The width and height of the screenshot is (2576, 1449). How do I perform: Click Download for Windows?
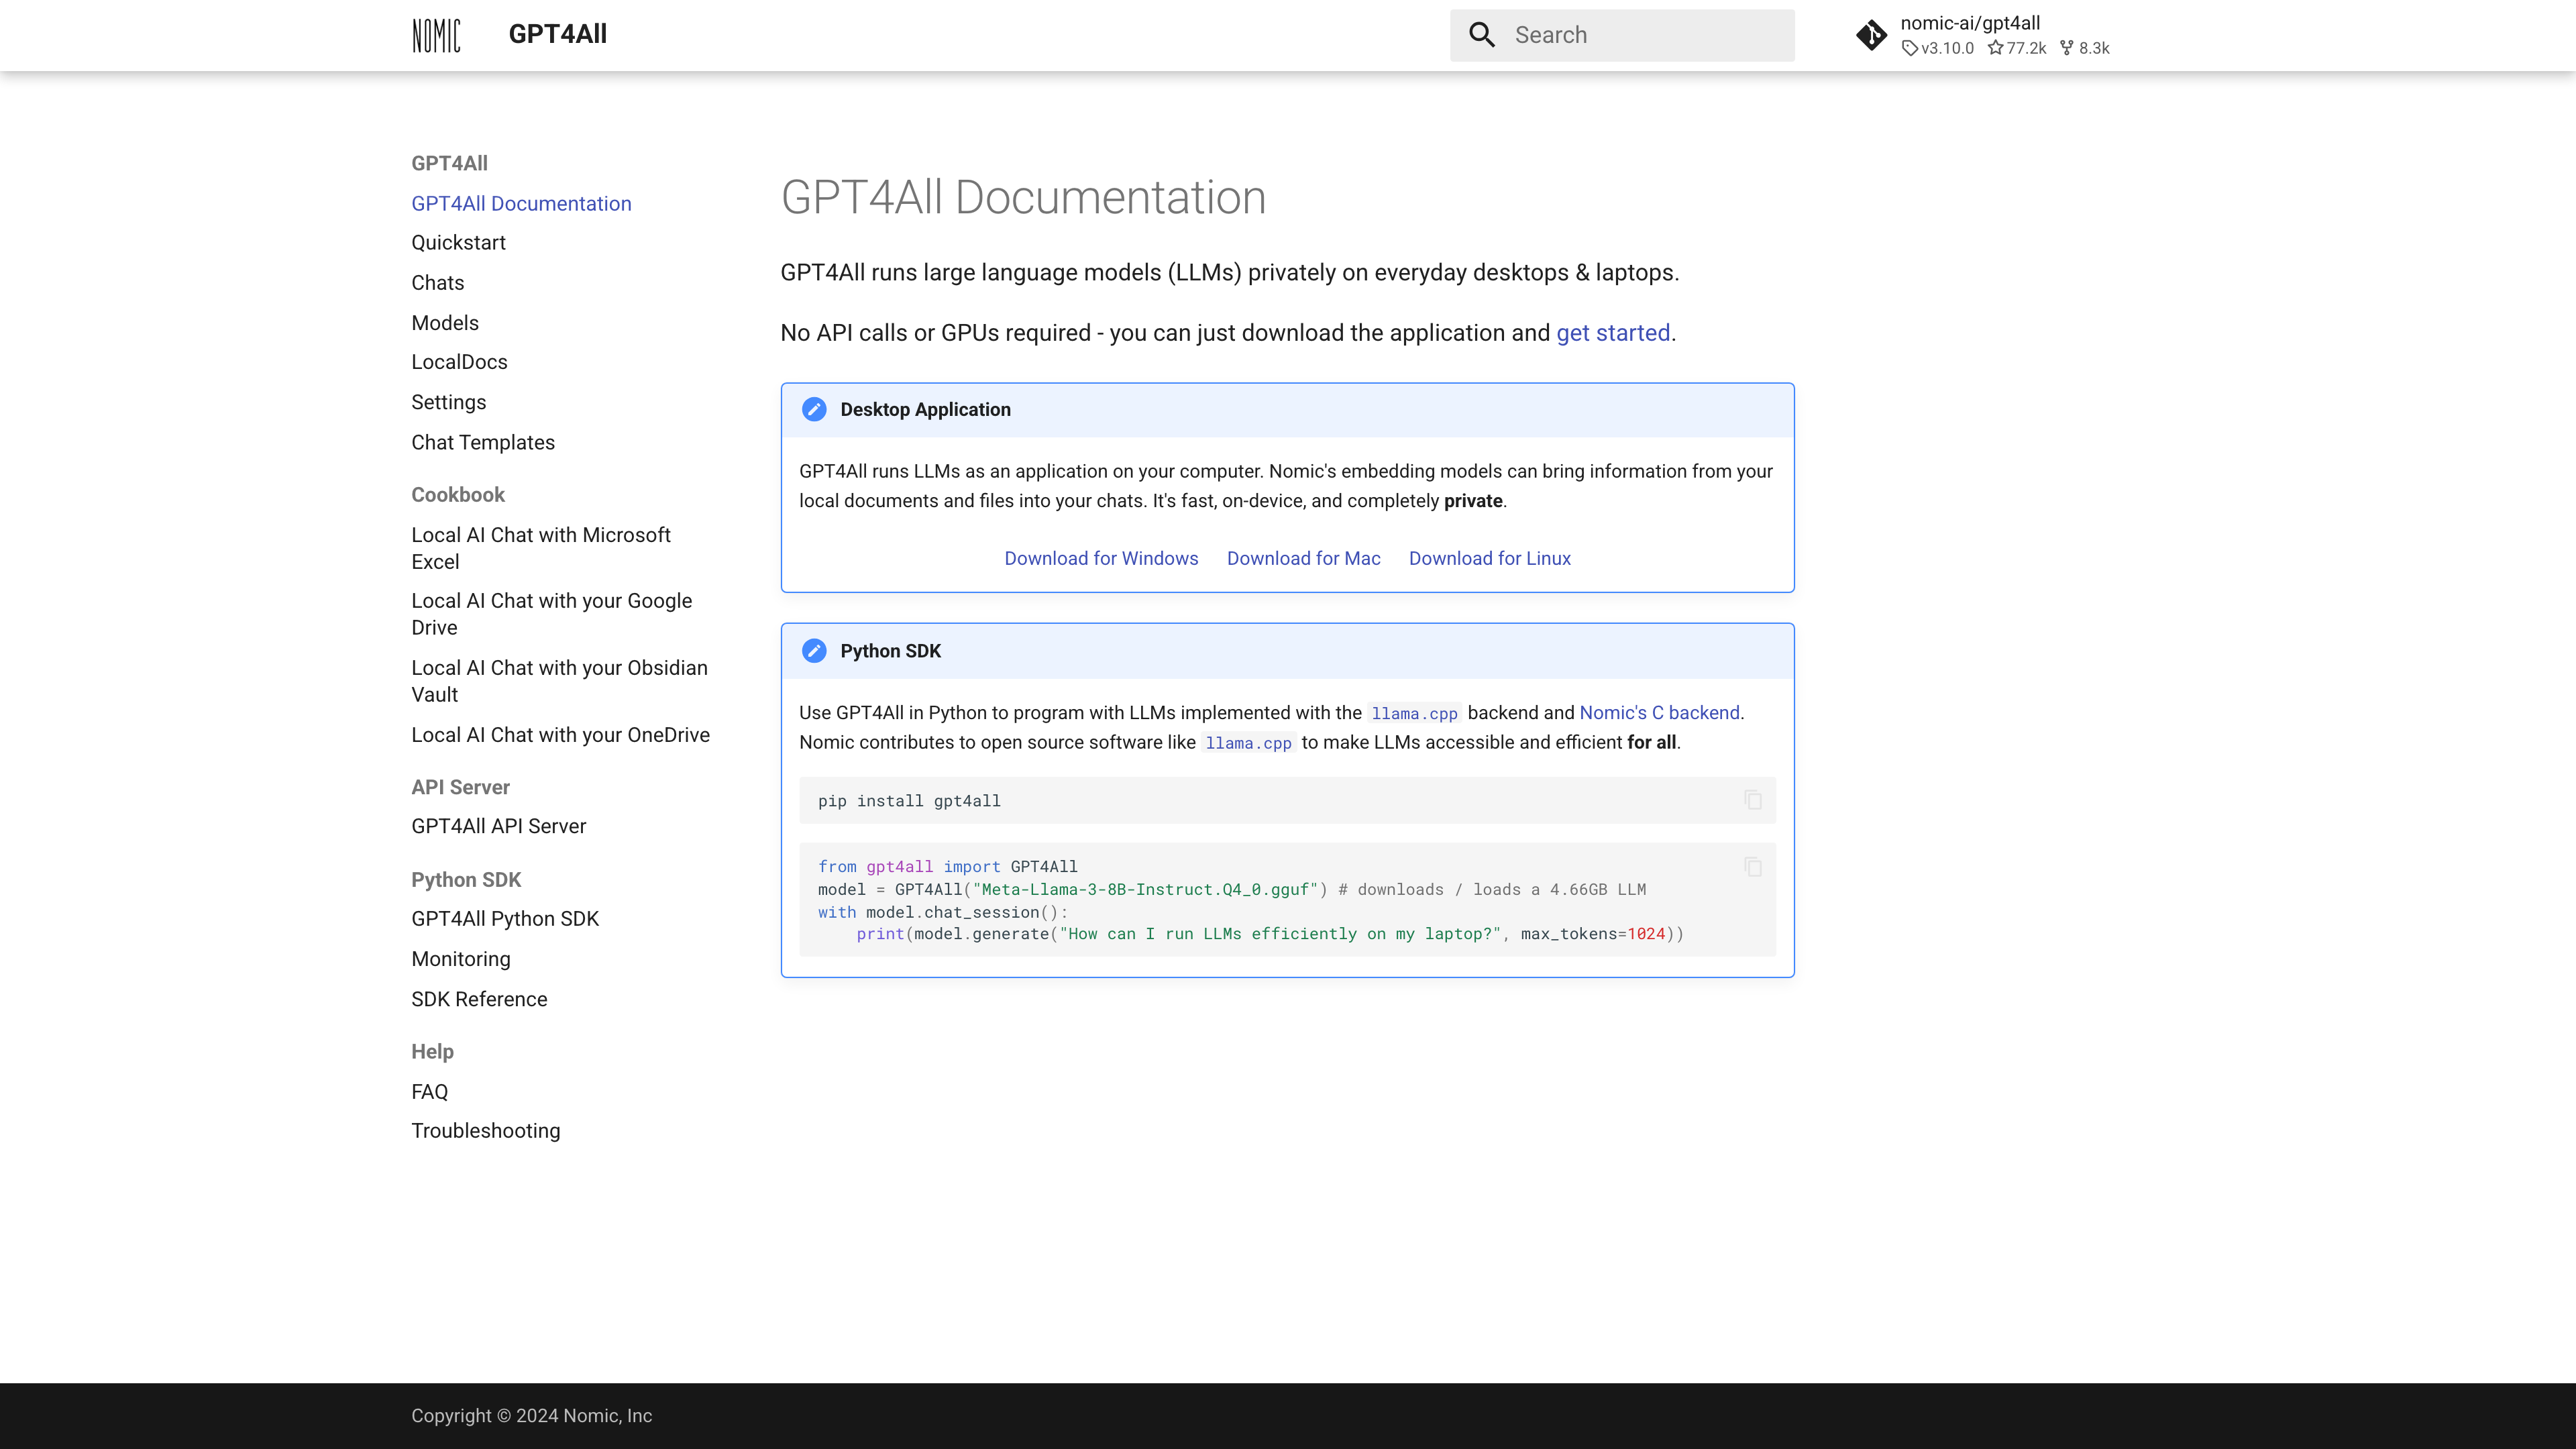(x=1100, y=558)
